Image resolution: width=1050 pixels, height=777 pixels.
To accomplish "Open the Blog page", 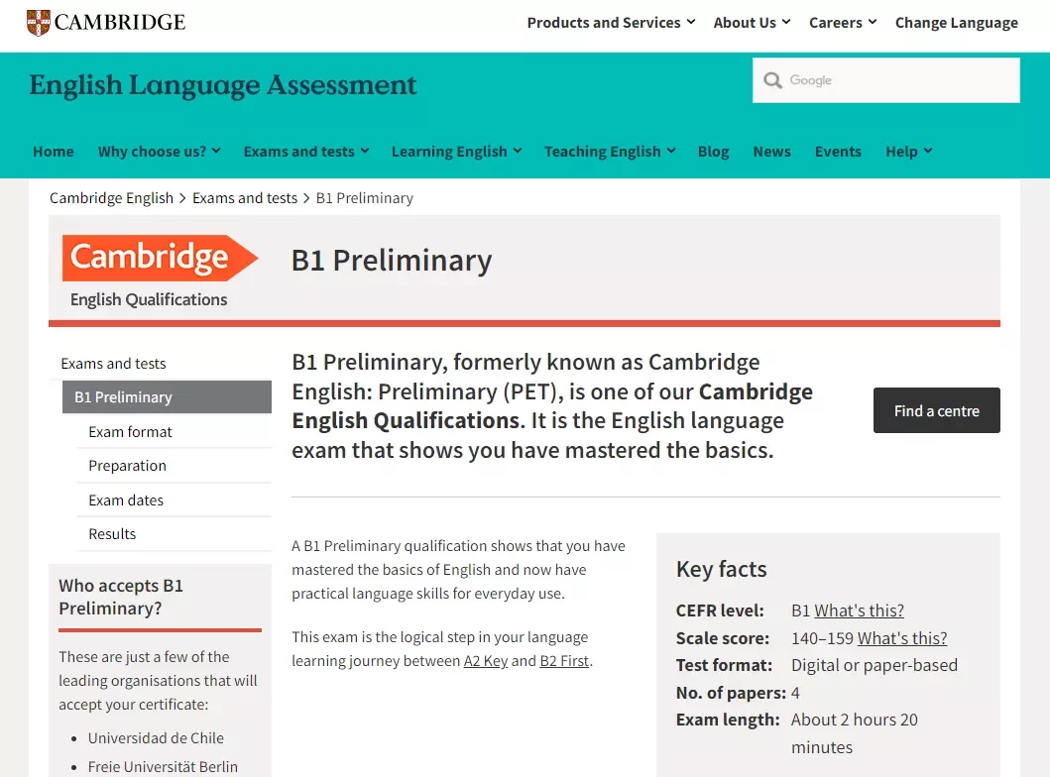I will (x=713, y=152).
